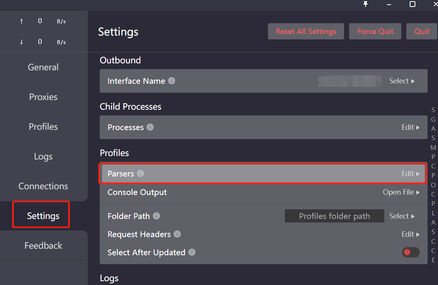Jump to letter M in side index
The height and width of the screenshot is (285, 438).
[433, 148]
